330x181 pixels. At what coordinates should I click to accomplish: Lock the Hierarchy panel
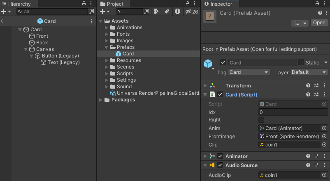[x=84, y=3]
